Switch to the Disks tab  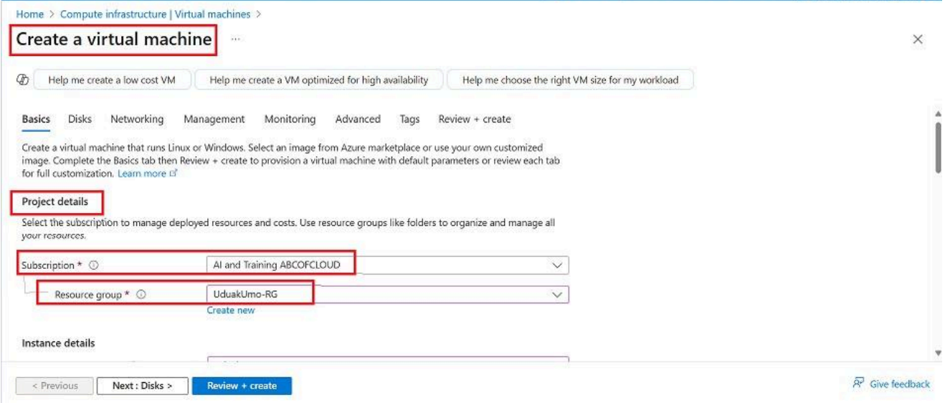[80, 119]
